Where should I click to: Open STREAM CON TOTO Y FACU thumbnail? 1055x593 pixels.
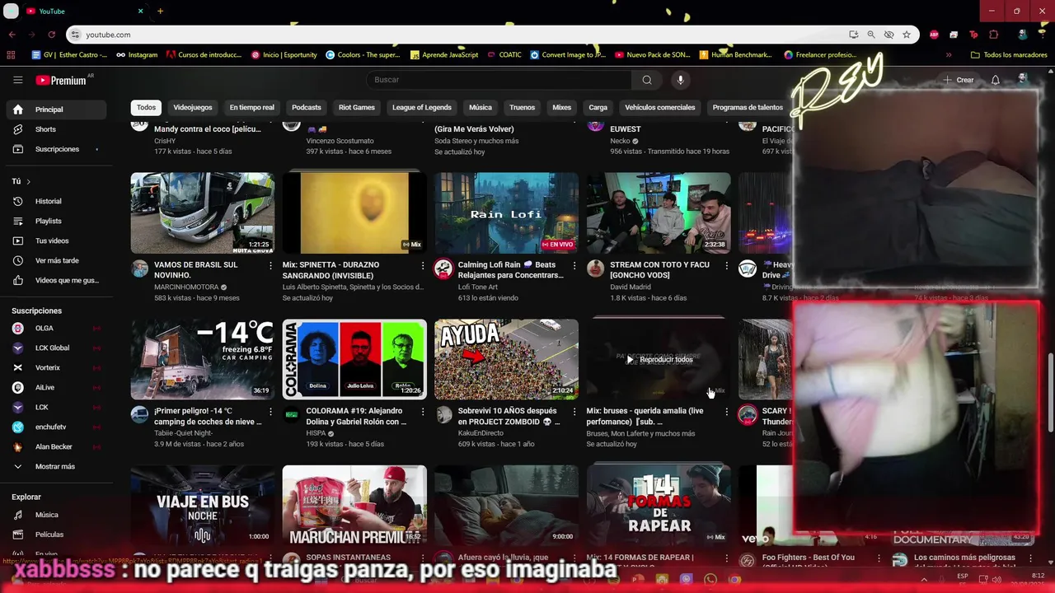point(659,212)
